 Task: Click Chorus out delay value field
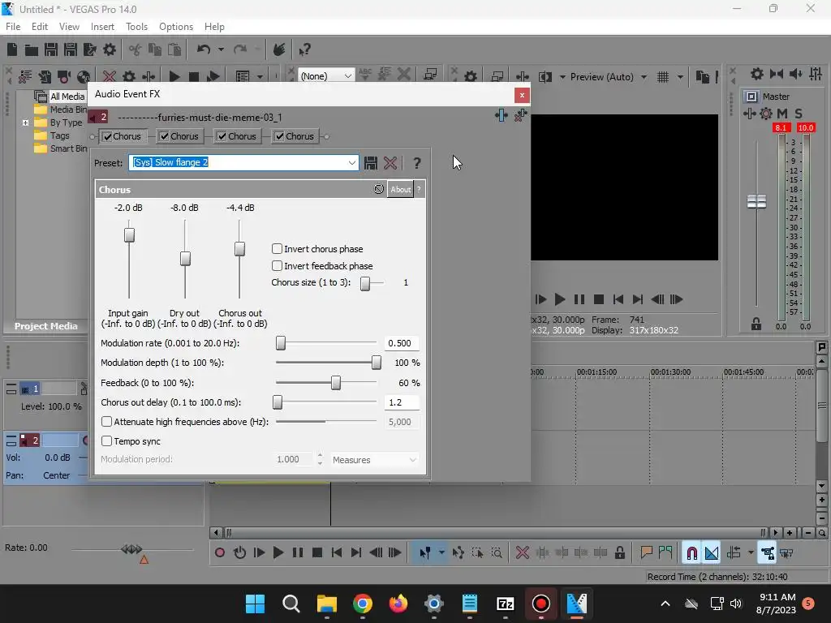click(x=401, y=402)
